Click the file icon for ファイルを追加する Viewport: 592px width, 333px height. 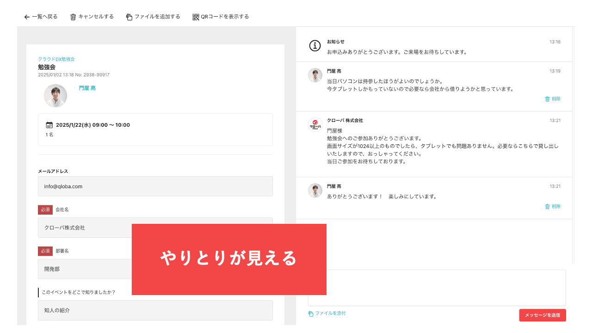tap(128, 16)
